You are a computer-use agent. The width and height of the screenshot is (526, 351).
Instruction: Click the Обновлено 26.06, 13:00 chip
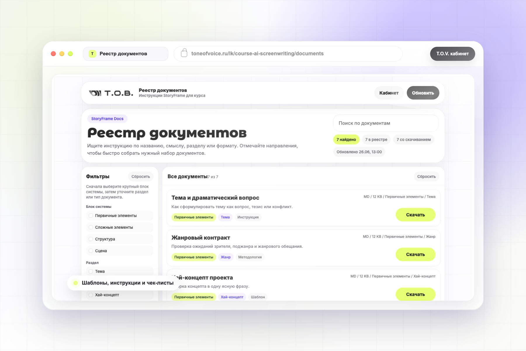(359, 152)
